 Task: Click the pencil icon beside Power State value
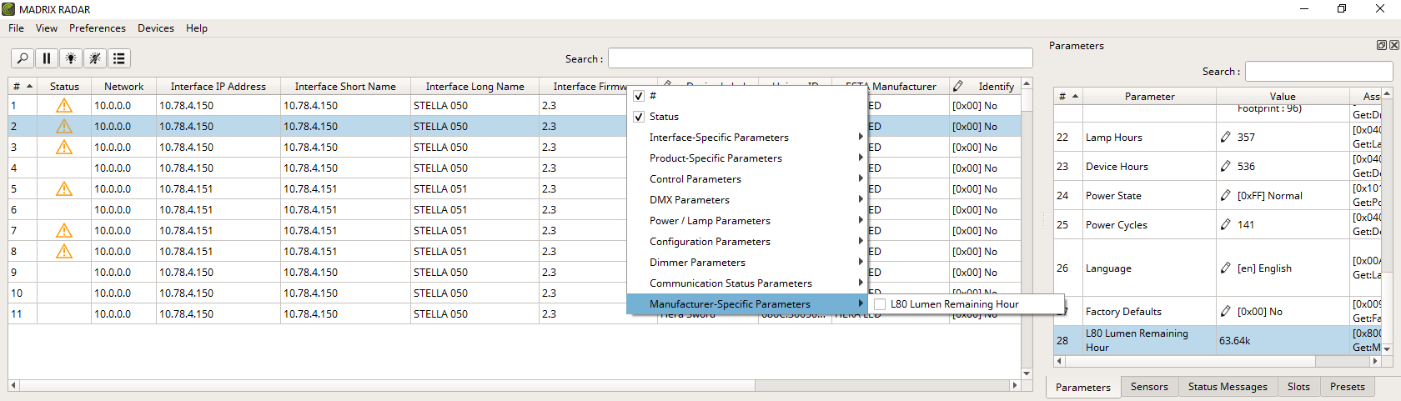[1225, 195]
